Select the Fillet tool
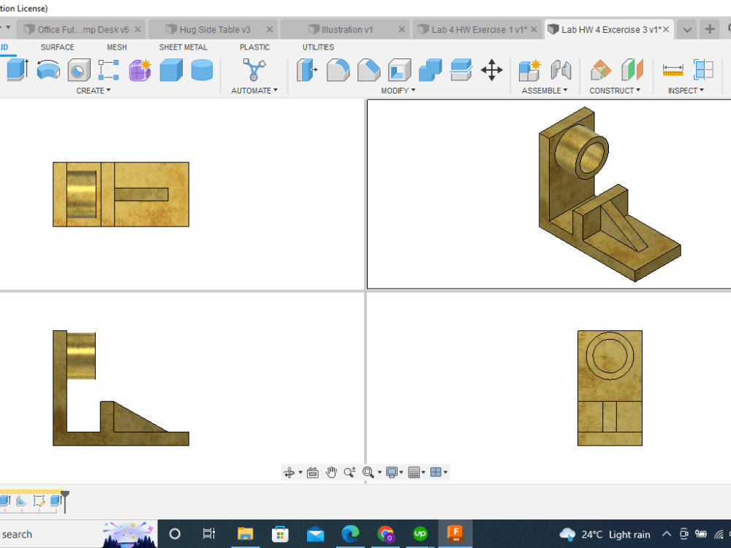This screenshot has width=731, height=548. tap(338, 70)
